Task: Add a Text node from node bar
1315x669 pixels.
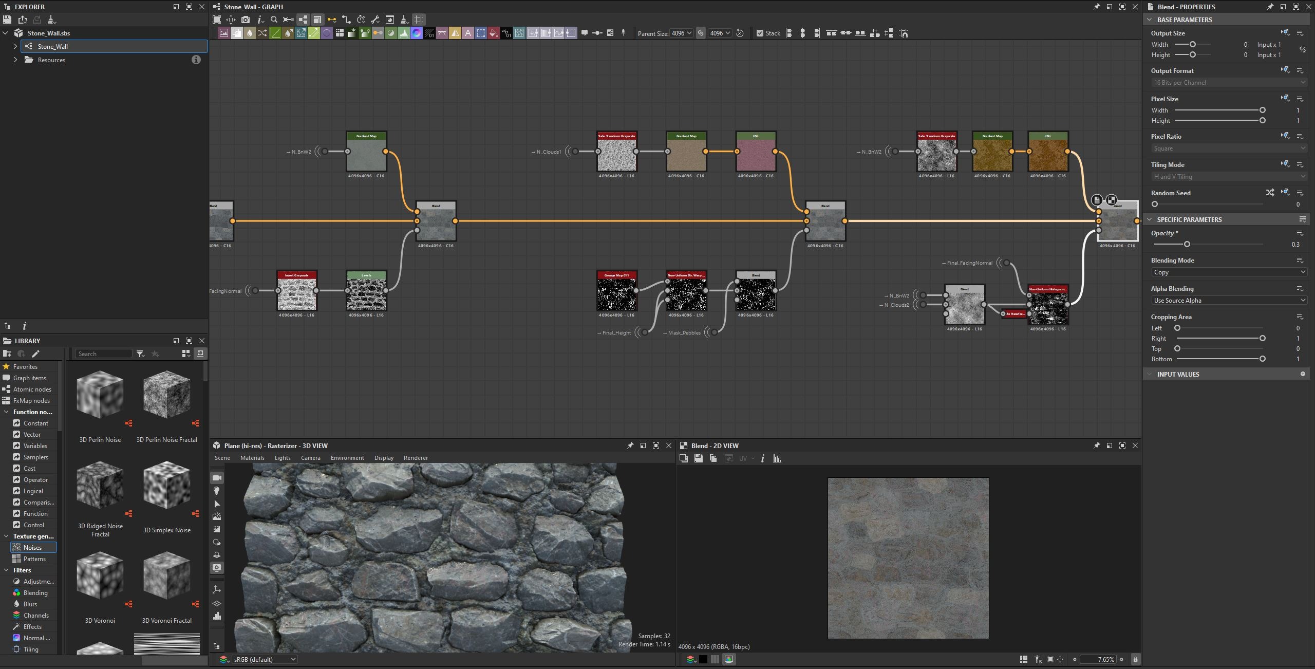Action: 468,33
